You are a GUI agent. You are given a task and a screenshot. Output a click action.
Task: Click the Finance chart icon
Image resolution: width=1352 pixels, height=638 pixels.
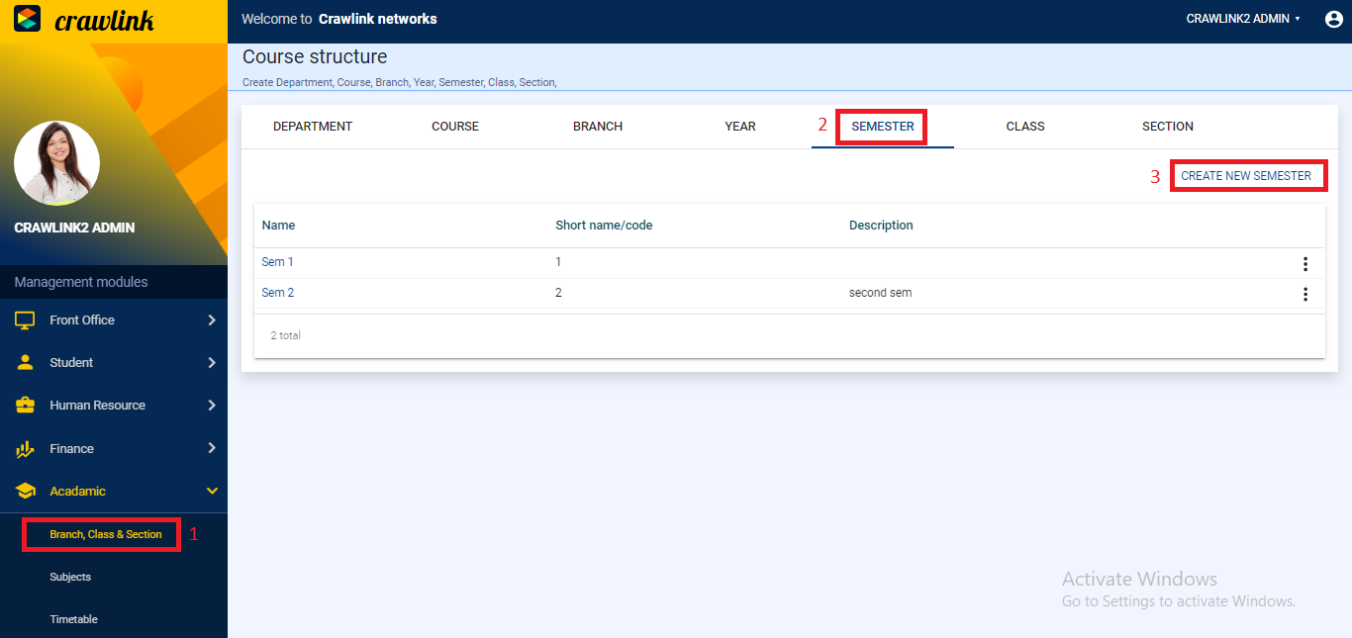pos(26,449)
